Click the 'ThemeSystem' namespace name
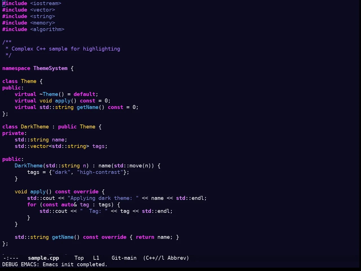Image resolution: width=361 pixels, height=271 pixels. point(50,68)
